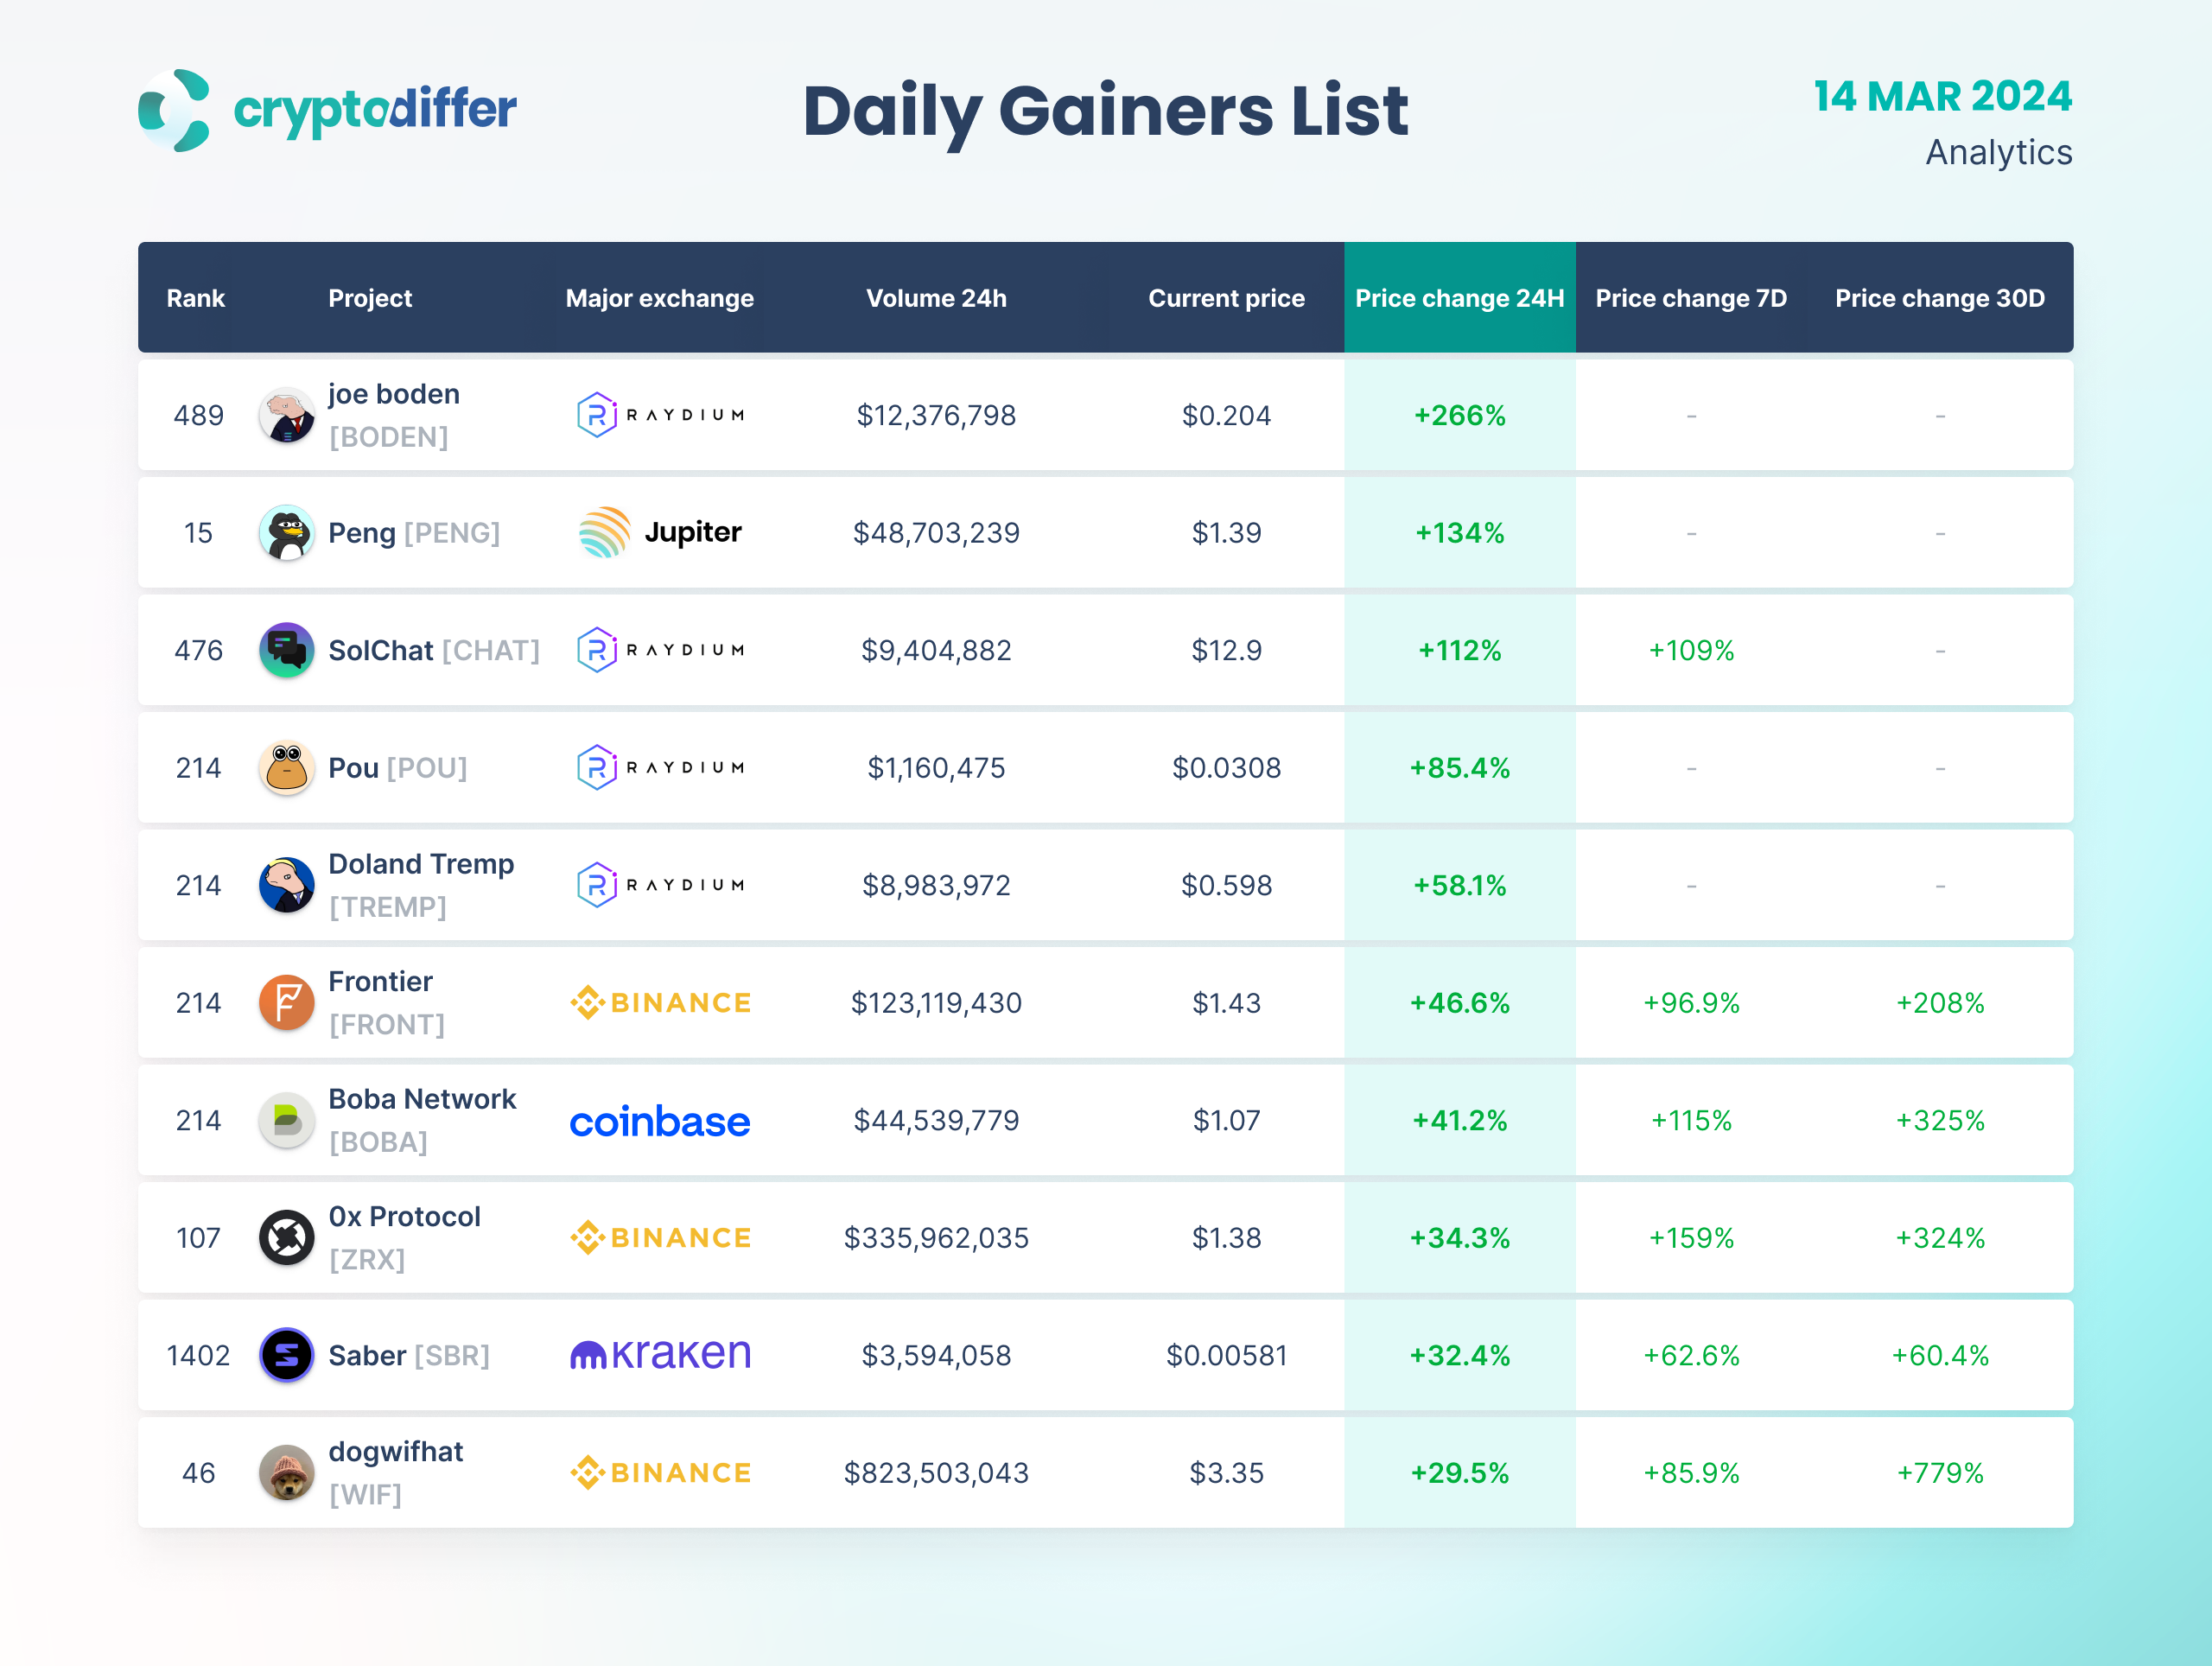
Task: Click the SolChat chat bubble icon
Action: click(x=286, y=650)
